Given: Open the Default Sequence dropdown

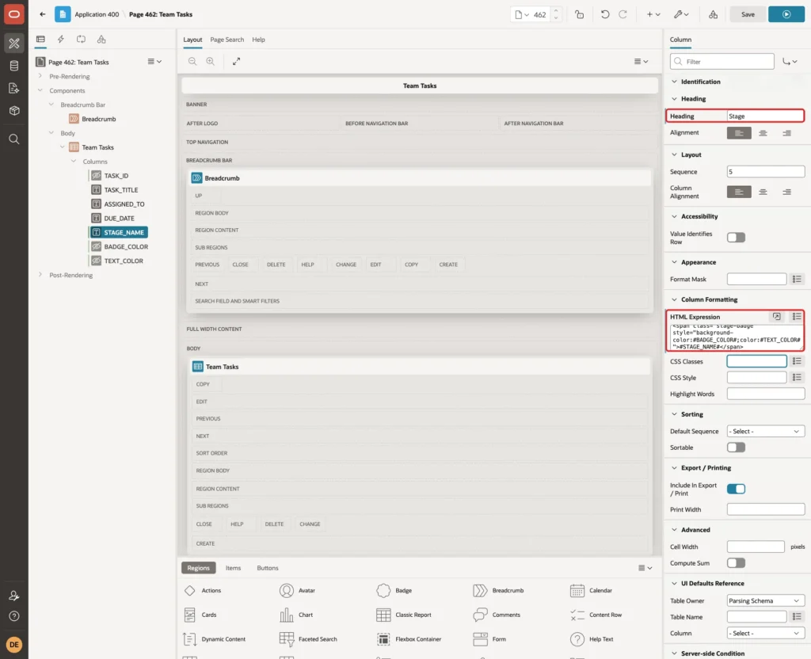Looking at the screenshot, I should click(x=766, y=432).
